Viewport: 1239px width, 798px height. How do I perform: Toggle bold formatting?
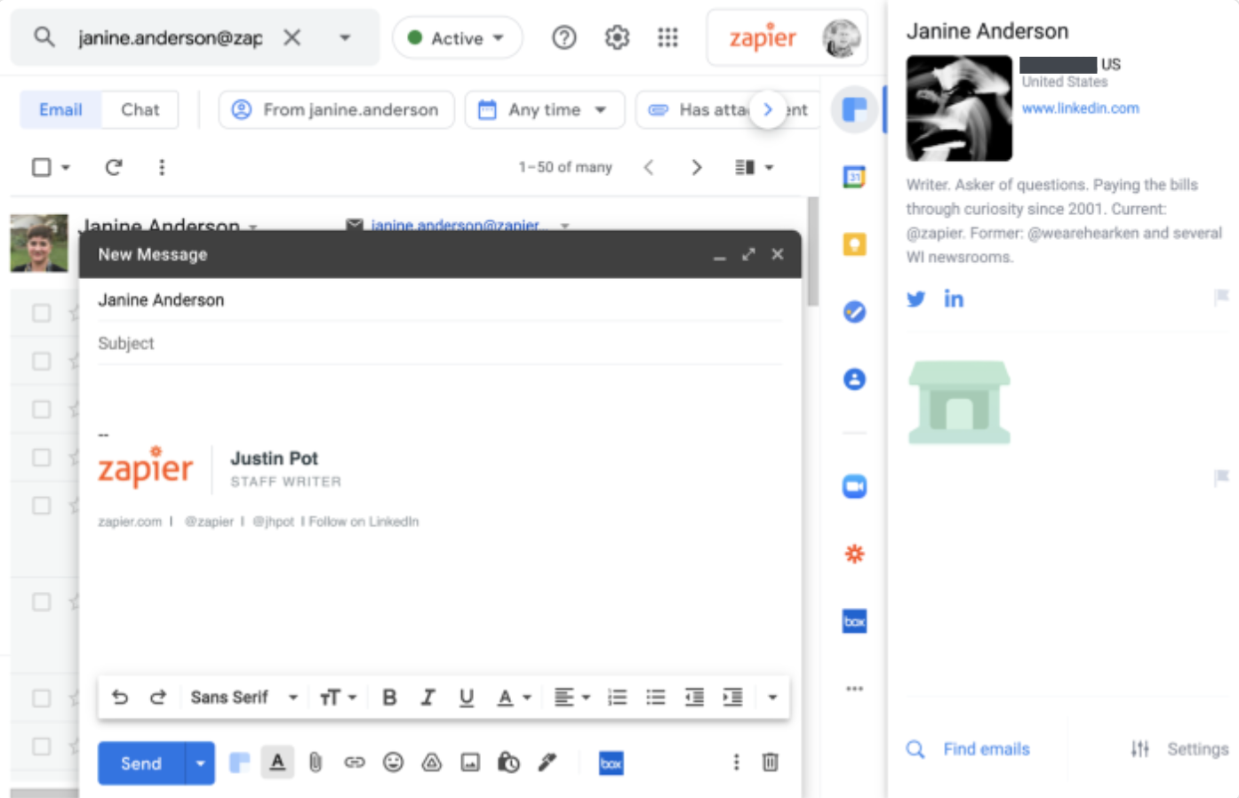click(389, 698)
